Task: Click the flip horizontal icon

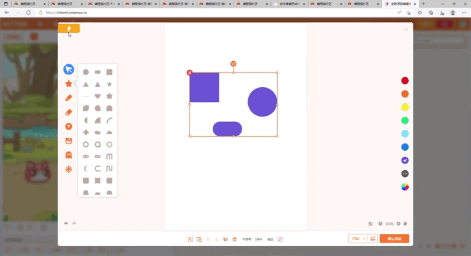Action: [225, 239]
